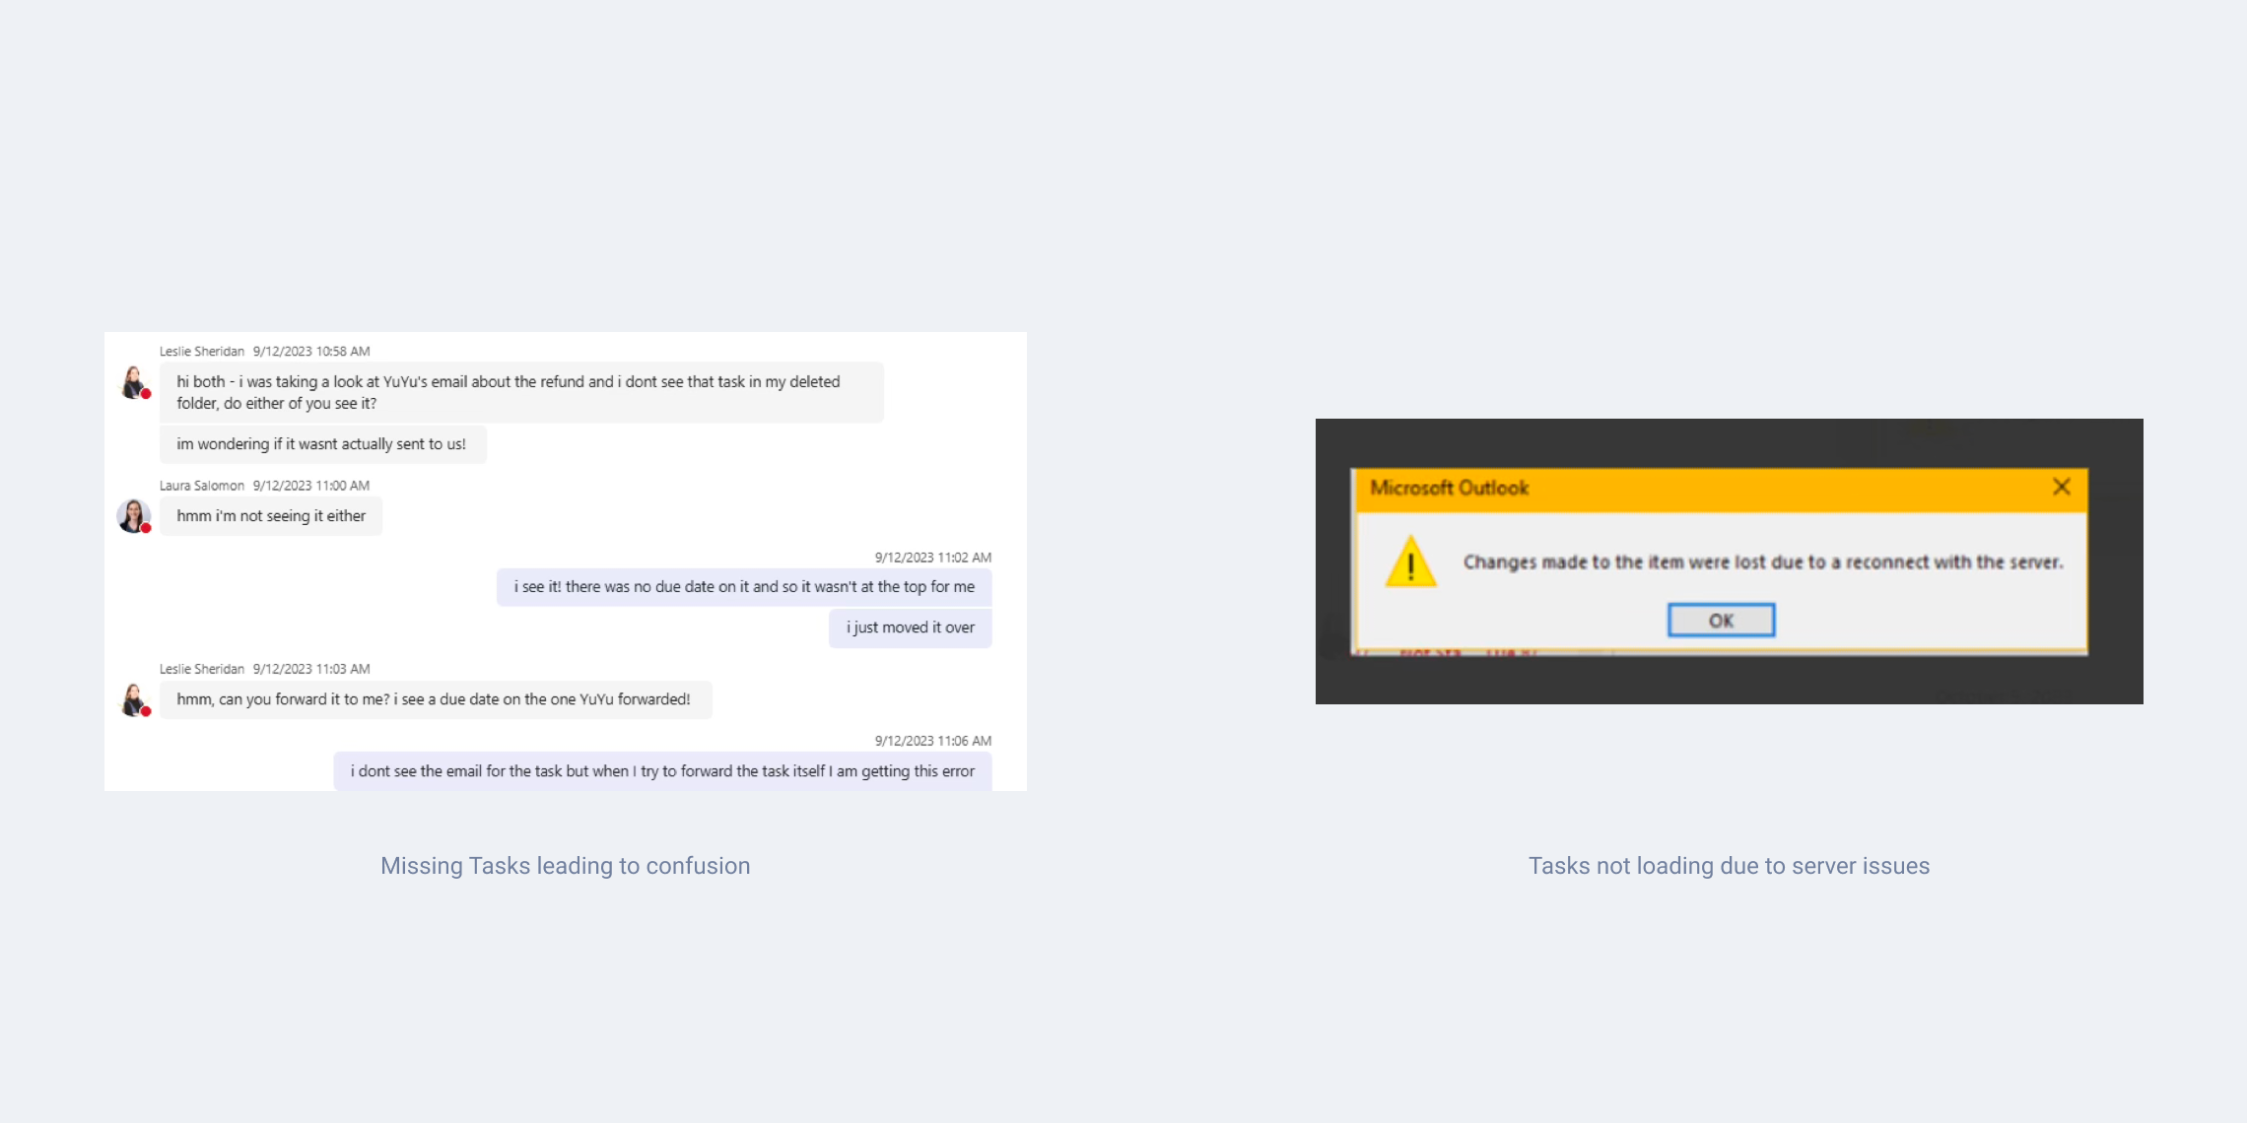Image resolution: width=2247 pixels, height=1123 pixels.
Task: Select 'i just moved it over' message
Action: click(x=911, y=628)
